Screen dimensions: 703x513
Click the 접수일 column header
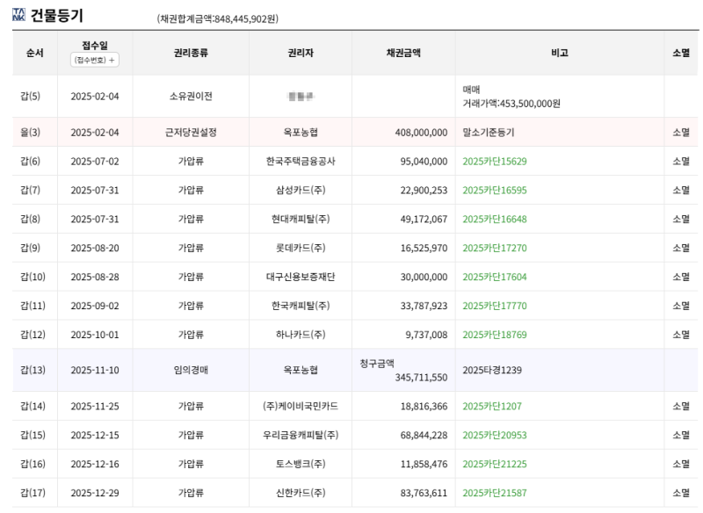coord(95,46)
